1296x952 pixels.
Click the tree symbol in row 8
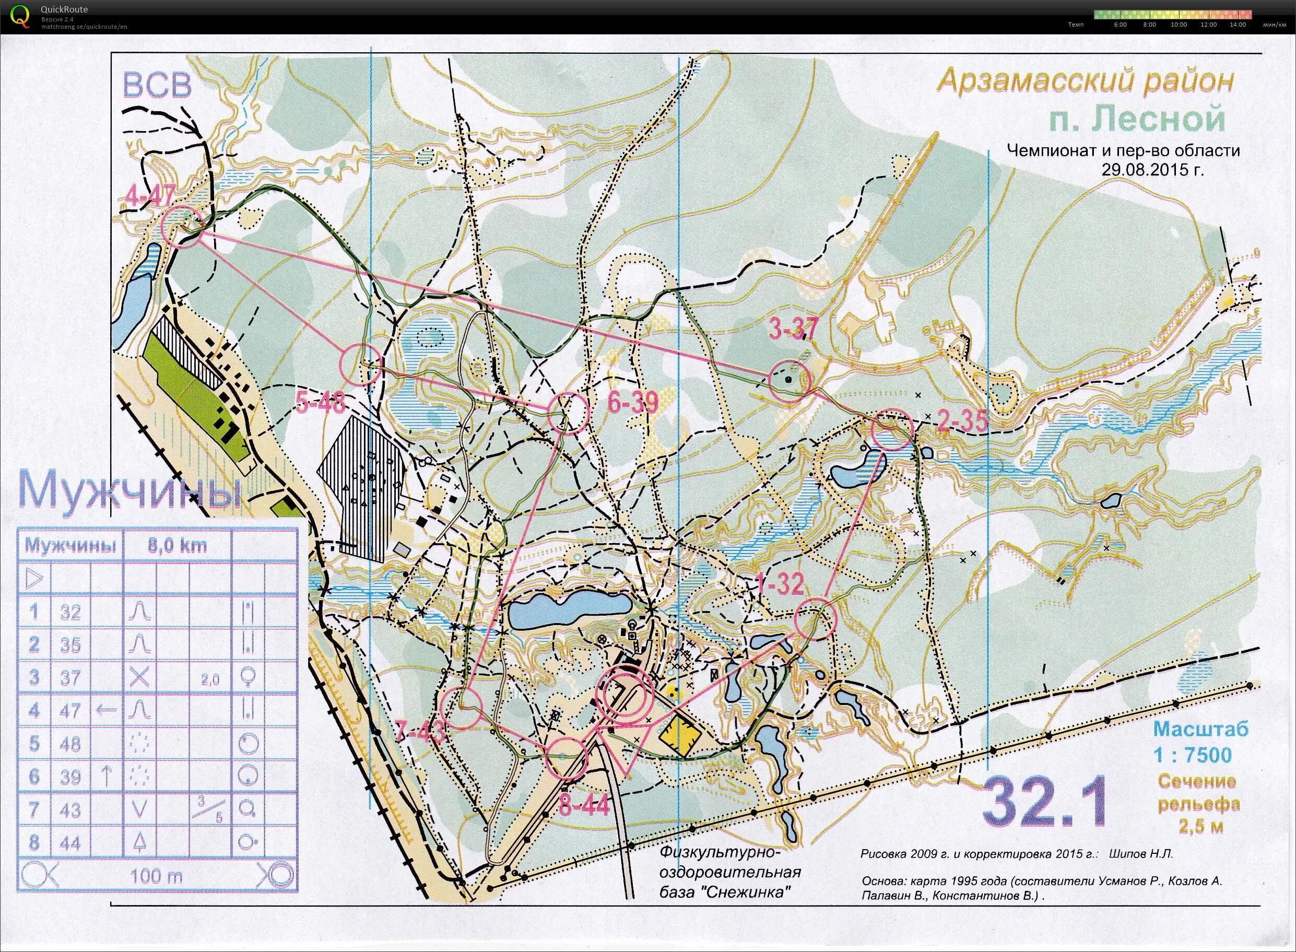point(139,842)
